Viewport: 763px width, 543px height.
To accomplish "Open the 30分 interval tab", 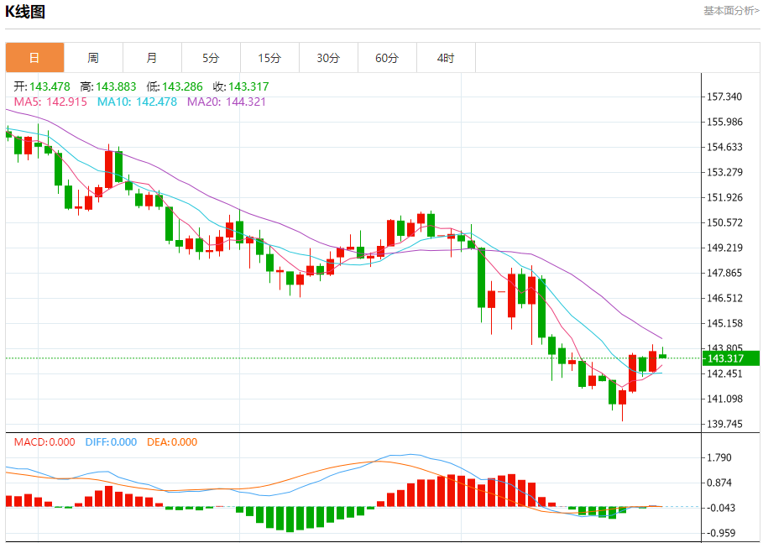I will (x=328, y=58).
